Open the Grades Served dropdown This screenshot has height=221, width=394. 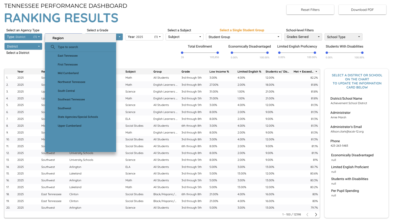[x=303, y=37]
